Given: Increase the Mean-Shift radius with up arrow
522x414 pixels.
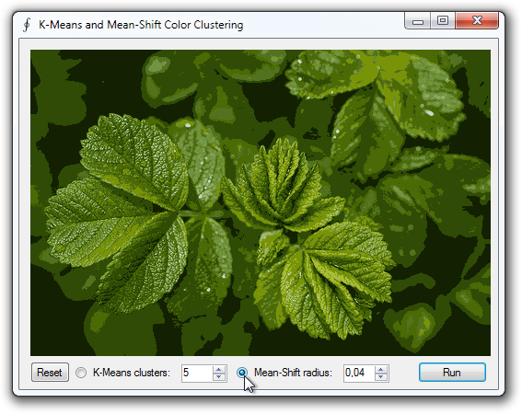Looking at the screenshot, I should [381, 370].
